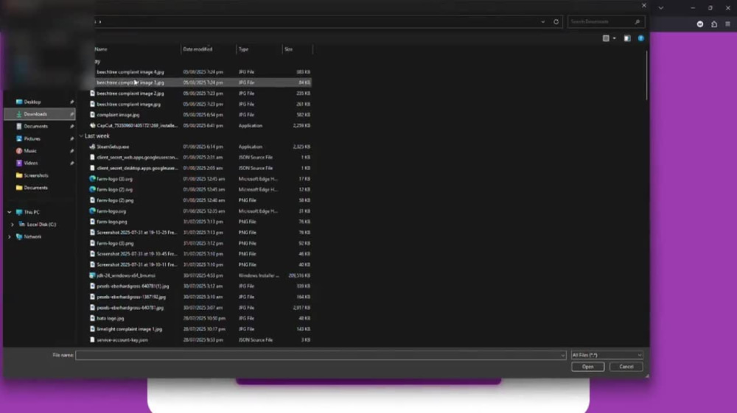Click the browser tab list chevron at top
Image resolution: width=737 pixels, height=413 pixels.
[x=661, y=8]
